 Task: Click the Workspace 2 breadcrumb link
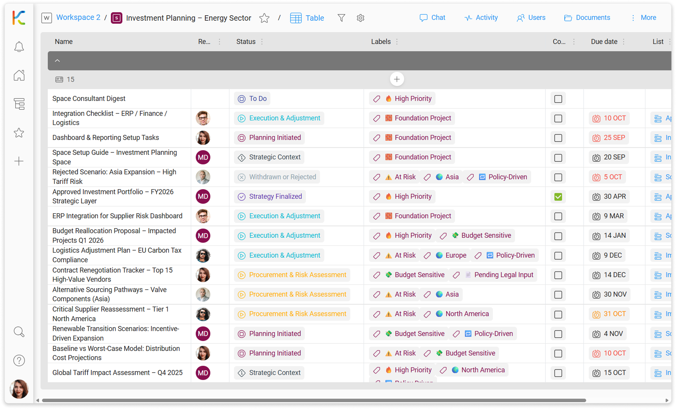click(78, 18)
